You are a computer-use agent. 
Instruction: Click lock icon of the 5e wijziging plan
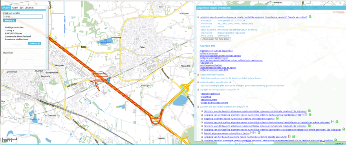(x=309, y=111)
